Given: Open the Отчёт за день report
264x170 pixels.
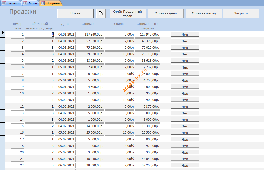Looking at the screenshot, I should point(166,13).
